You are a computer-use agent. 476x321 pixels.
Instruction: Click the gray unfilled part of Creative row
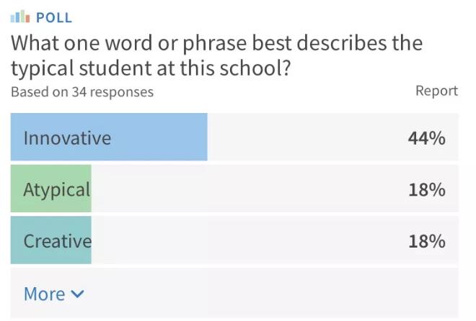(x=245, y=241)
